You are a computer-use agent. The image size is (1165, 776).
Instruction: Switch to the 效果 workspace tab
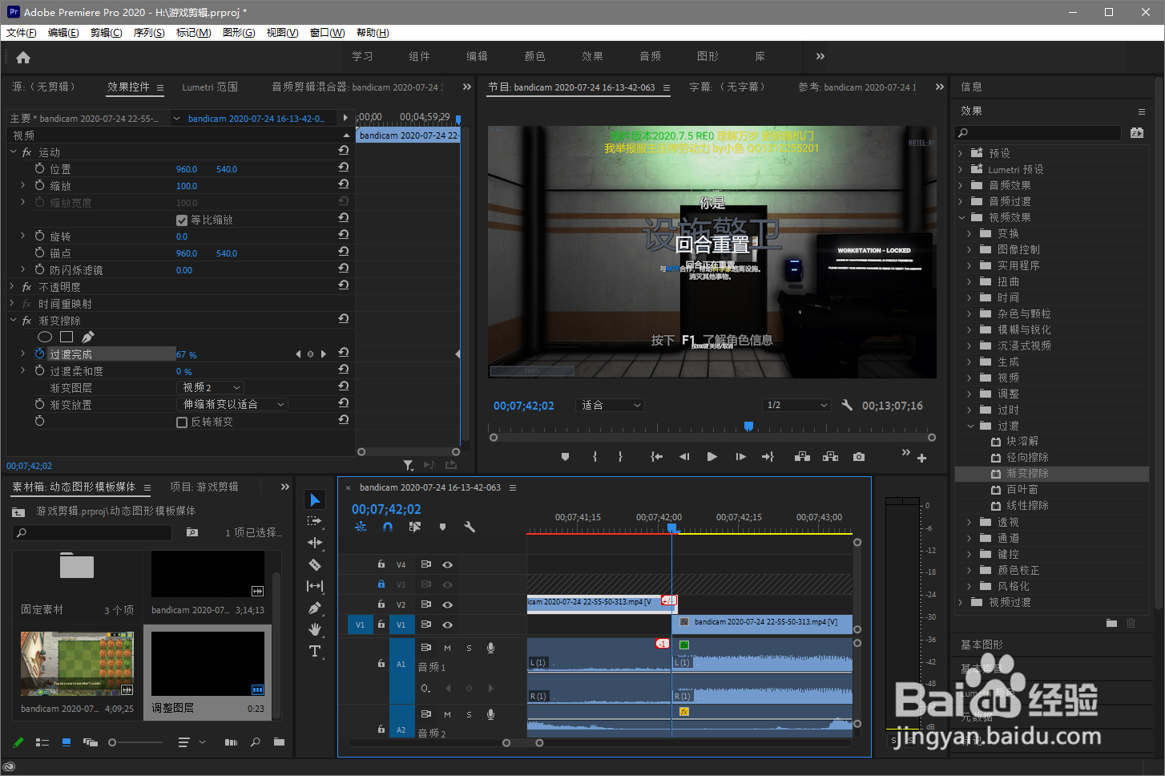(x=592, y=56)
